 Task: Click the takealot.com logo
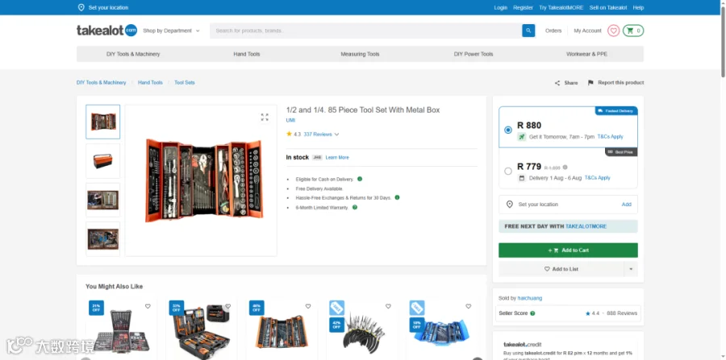pos(107,31)
